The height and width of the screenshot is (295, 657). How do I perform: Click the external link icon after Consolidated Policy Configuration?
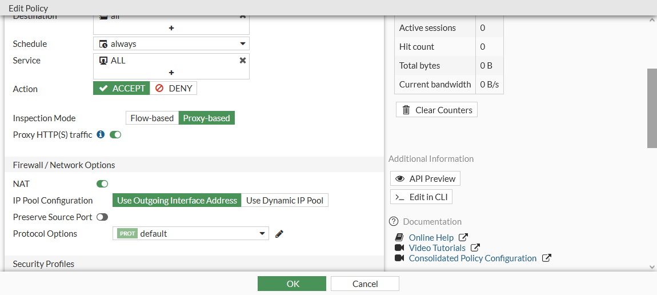(x=546, y=258)
